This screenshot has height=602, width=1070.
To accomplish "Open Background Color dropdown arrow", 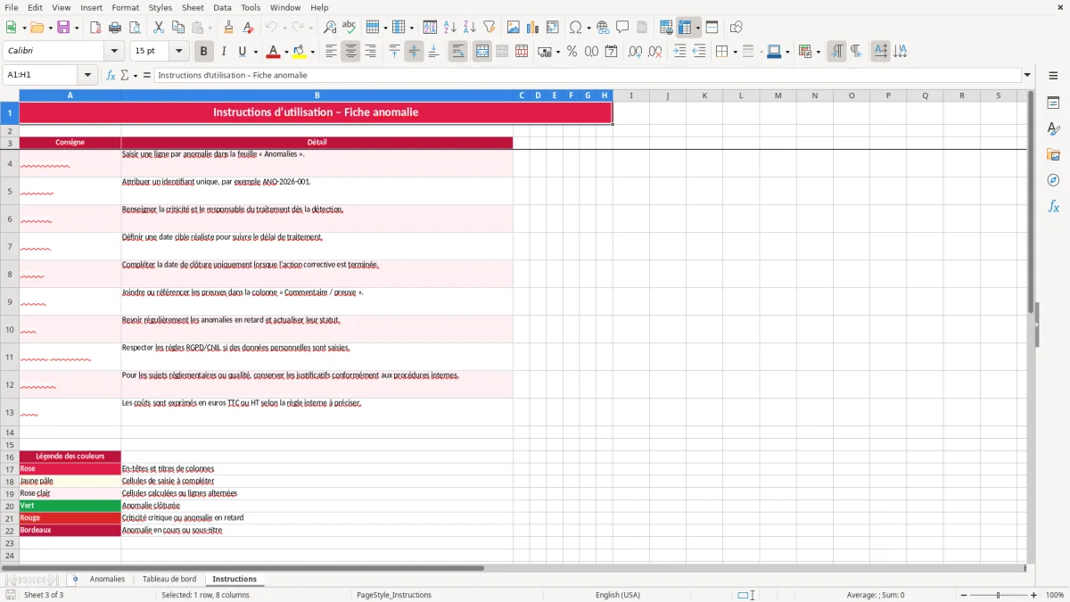I will (x=312, y=52).
